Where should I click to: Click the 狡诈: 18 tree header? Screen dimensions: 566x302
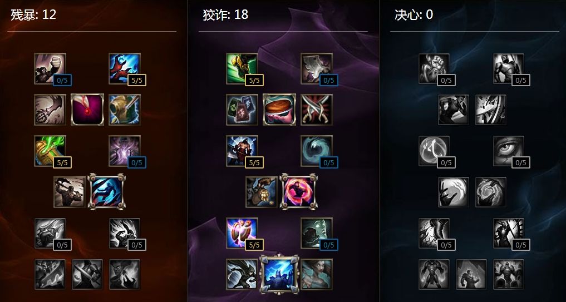click(x=225, y=15)
